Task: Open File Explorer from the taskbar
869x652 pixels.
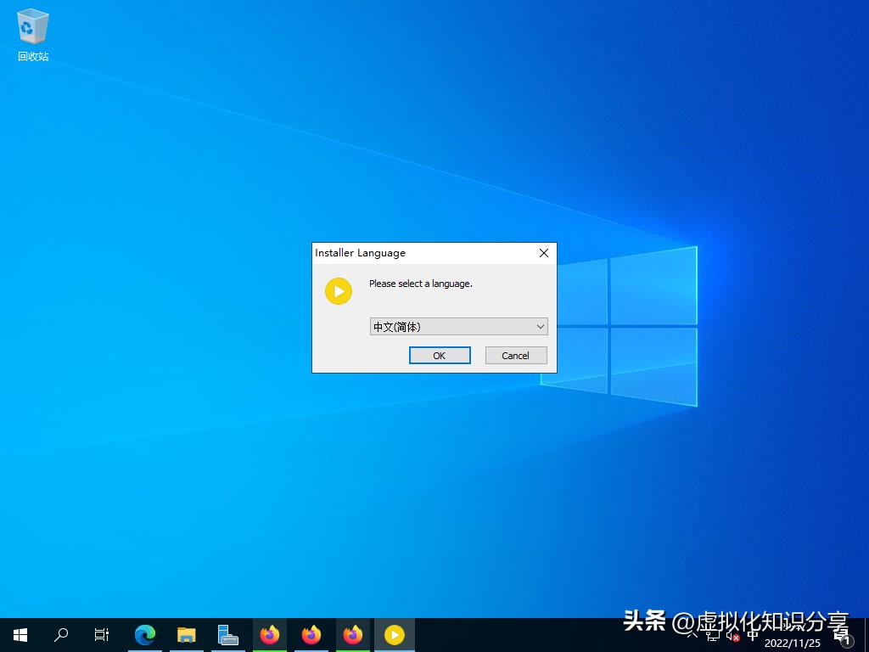Action: (x=186, y=634)
